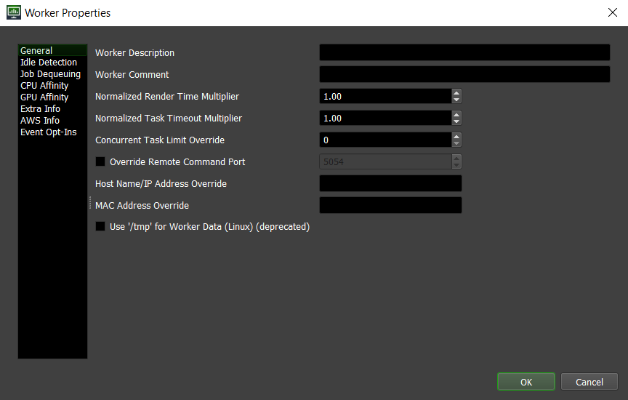628x400 pixels.
Task: Click the Normalized Render Time Multiplier value field
Action: 385,96
